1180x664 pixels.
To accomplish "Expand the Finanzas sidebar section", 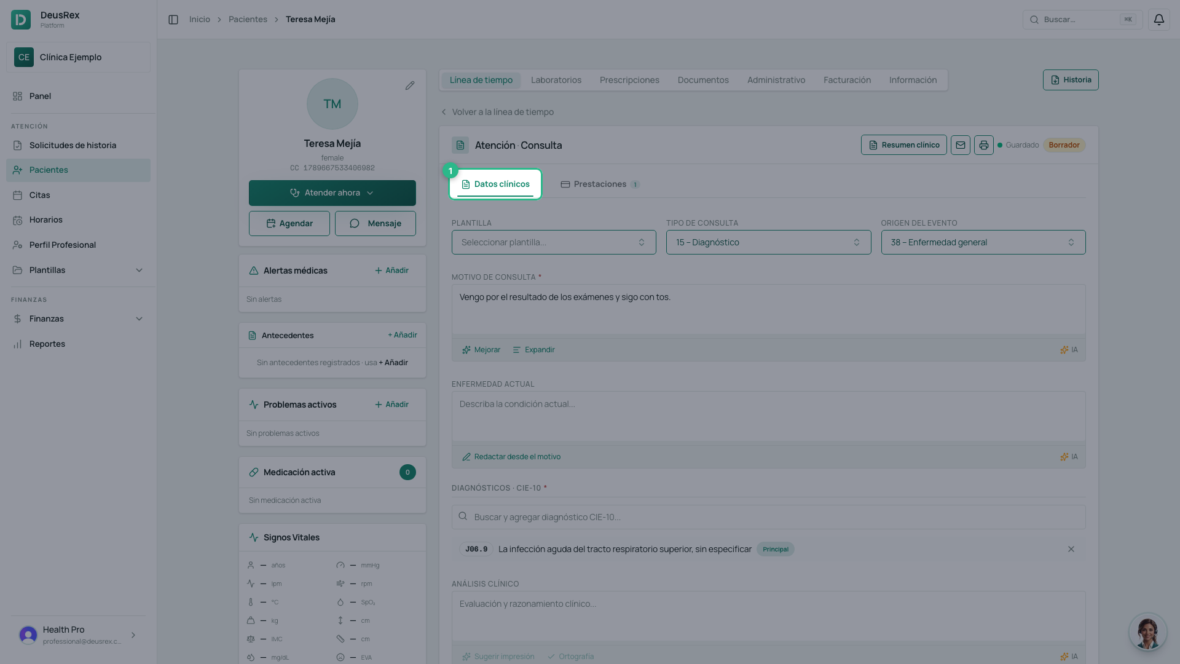I will point(78,318).
